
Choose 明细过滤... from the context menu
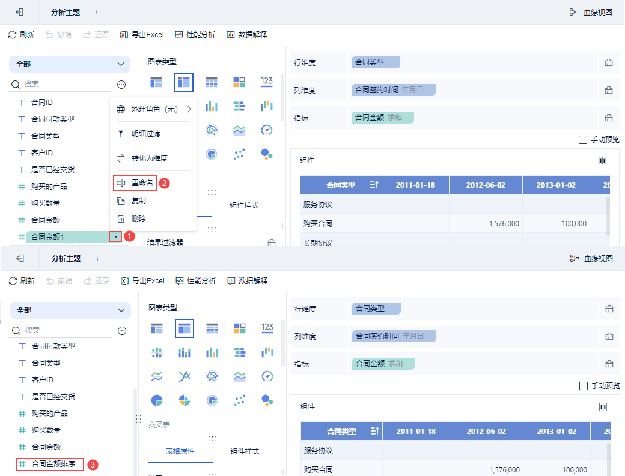click(154, 134)
